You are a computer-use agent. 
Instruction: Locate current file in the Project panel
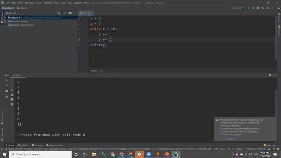60,13
